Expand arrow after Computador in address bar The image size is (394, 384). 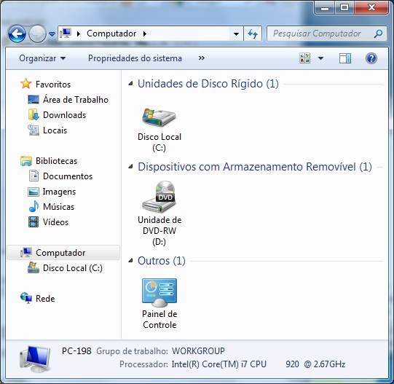point(145,34)
